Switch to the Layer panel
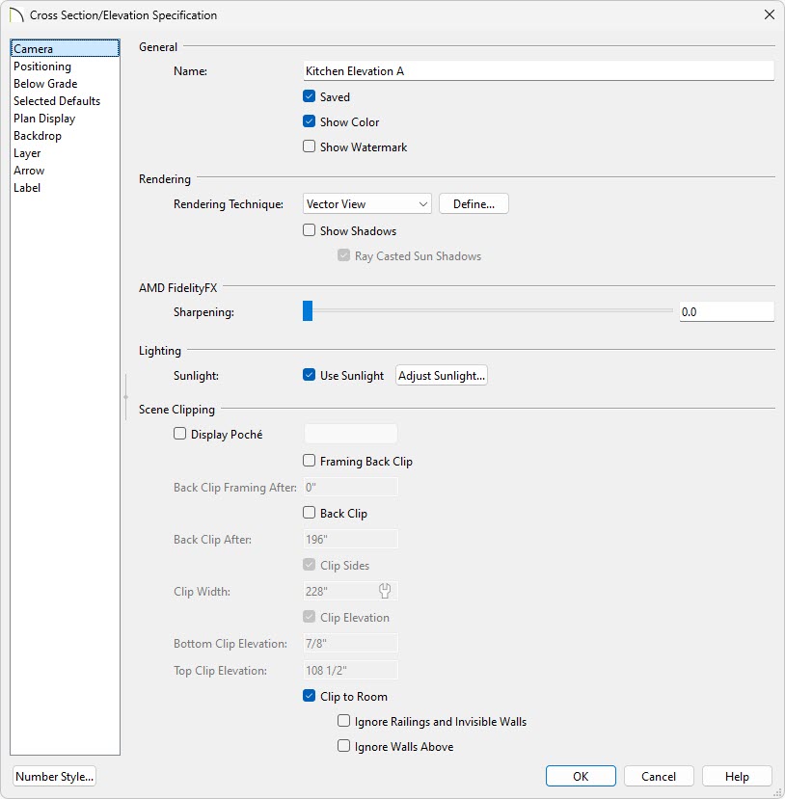Viewport: 785px width, 799px height. pos(27,153)
